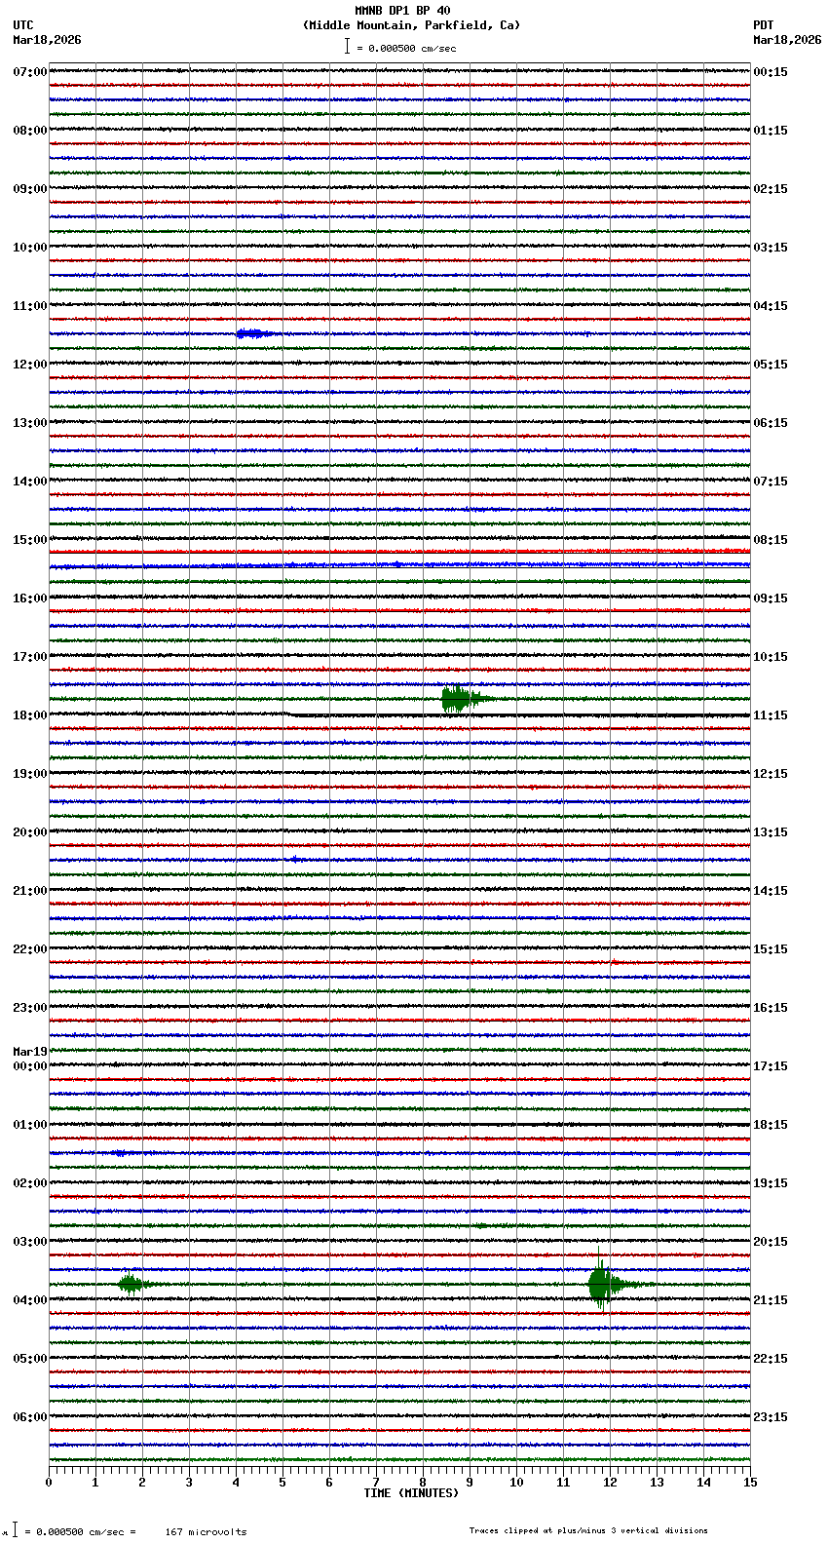The image size is (828, 1544).
Task: Click the '10:15' PDT time label
Action: pyautogui.click(x=771, y=657)
